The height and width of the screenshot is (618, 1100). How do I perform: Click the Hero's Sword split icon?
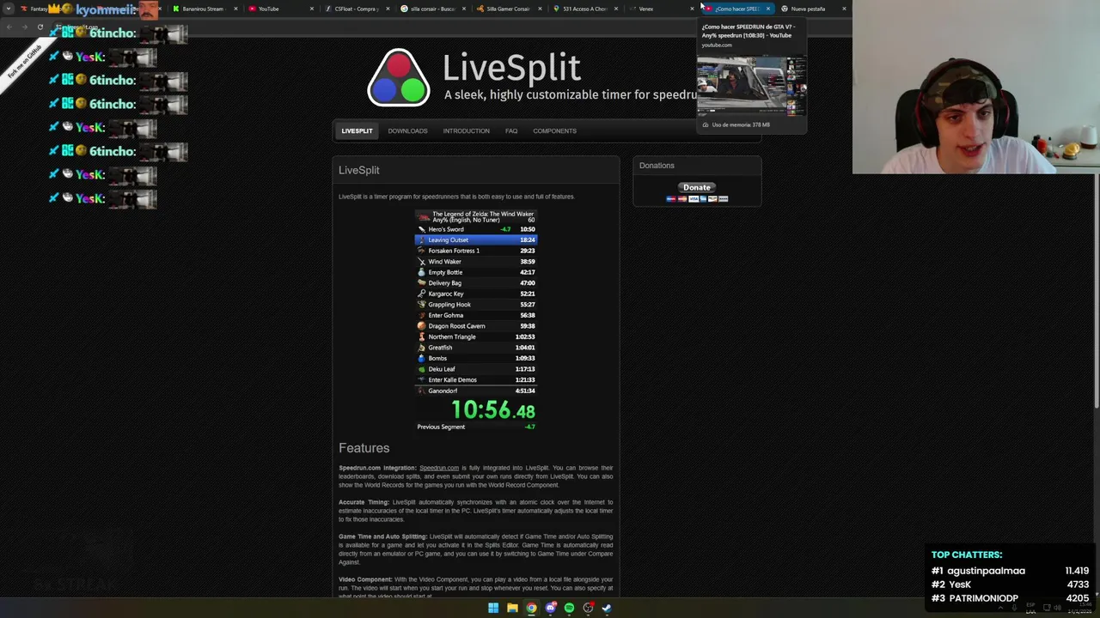421,229
